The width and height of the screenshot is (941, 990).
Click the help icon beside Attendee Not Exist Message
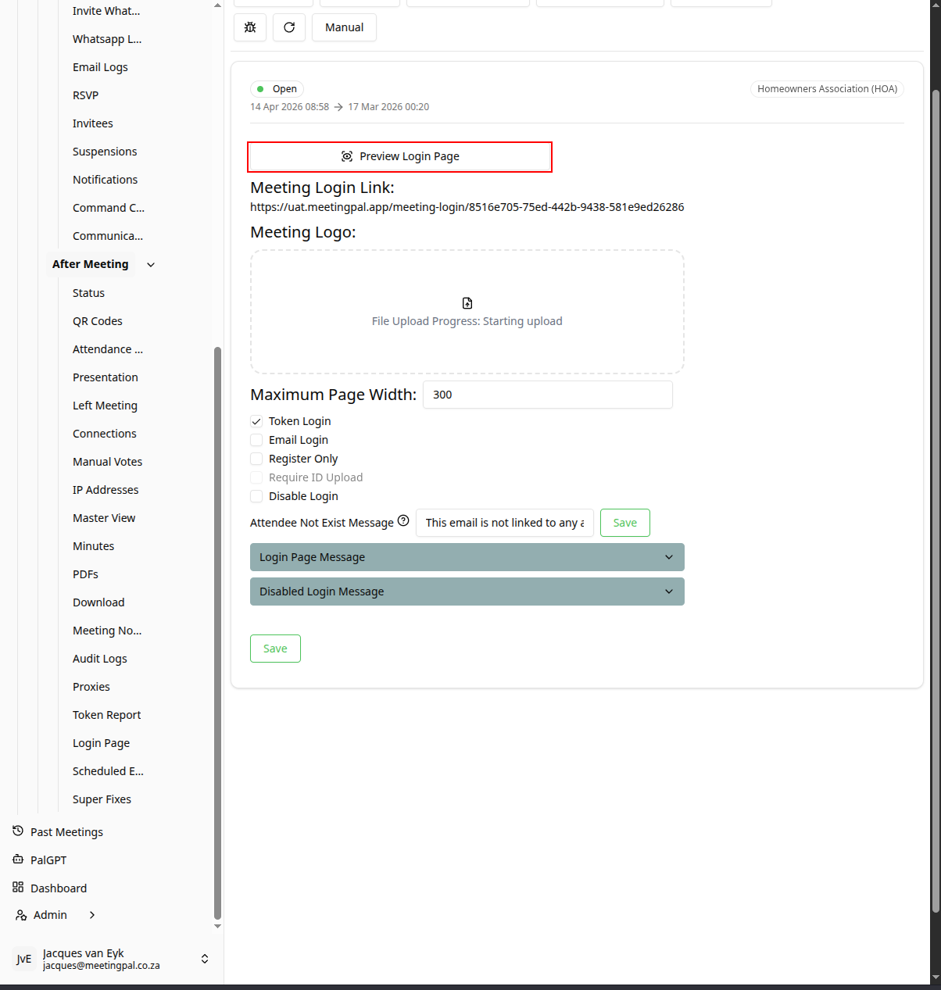(403, 521)
